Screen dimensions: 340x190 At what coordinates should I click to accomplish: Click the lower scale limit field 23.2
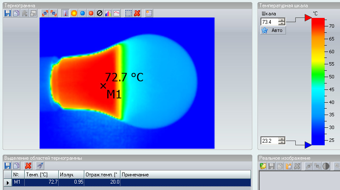pyautogui.click(x=269, y=141)
